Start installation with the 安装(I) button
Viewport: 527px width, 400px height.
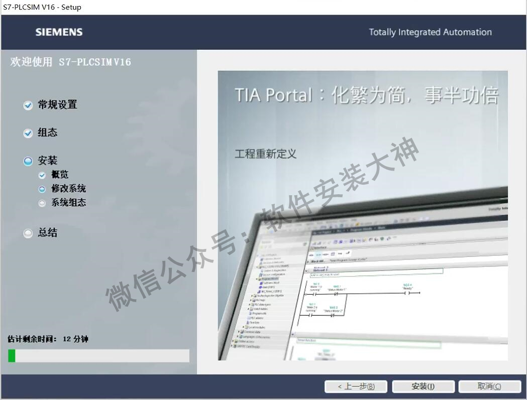(x=423, y=386)
